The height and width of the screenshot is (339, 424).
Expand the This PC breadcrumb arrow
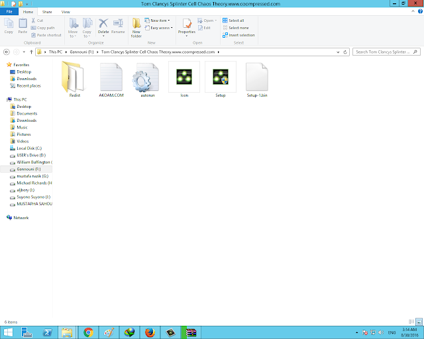pos(66,52)
